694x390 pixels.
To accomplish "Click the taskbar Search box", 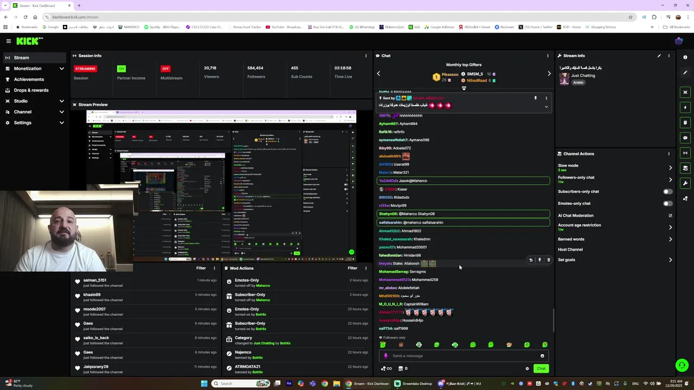I will pyautogui.click(x=241, y=383).
